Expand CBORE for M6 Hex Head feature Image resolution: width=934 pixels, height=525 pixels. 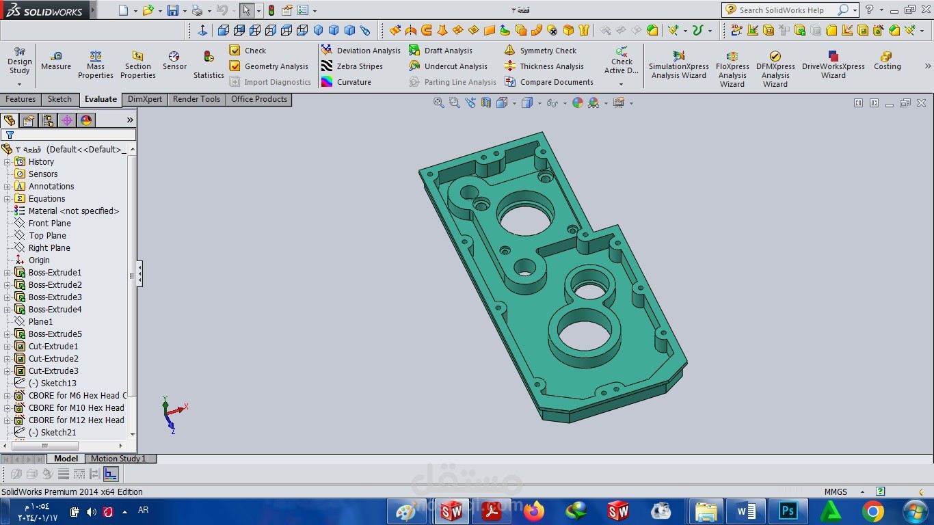pos(8,396)
